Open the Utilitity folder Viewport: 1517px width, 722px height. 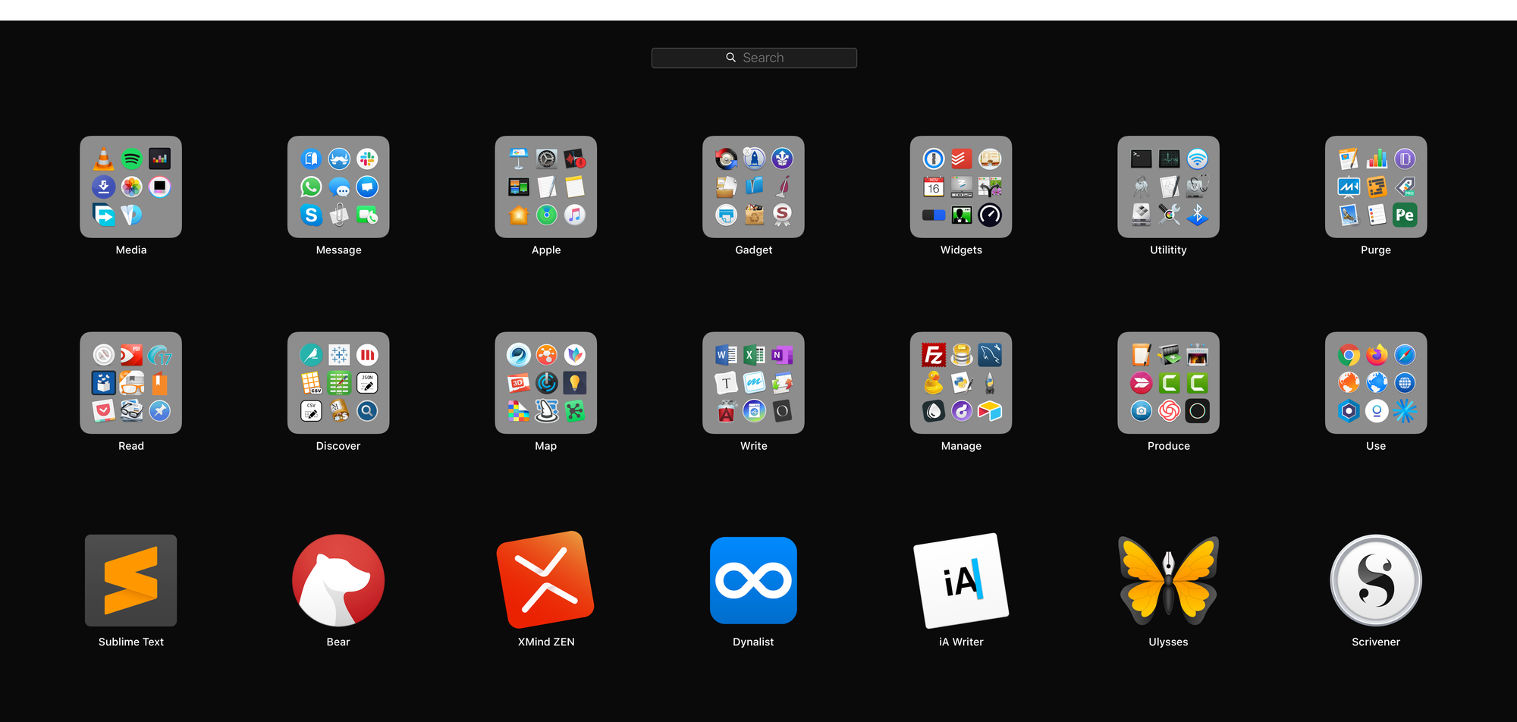[x=1168, y=187]
